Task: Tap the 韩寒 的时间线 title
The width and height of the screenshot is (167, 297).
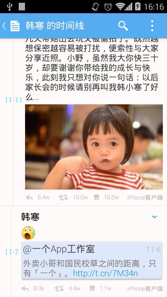Action: coord(55,26)
